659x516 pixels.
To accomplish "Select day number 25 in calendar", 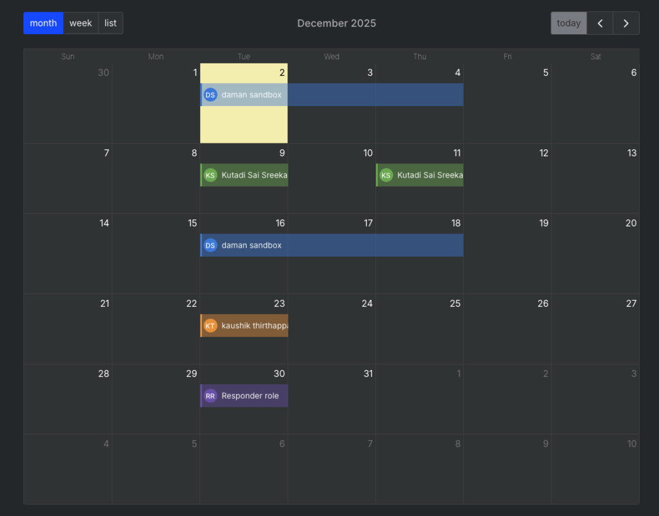I will (455, 304).
